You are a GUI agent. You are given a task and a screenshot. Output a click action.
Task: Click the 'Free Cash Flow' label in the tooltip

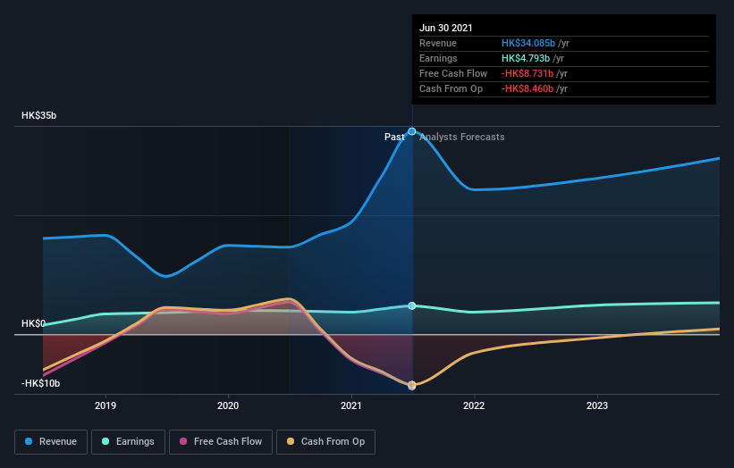pyautogui.click(x=453, y=73)
